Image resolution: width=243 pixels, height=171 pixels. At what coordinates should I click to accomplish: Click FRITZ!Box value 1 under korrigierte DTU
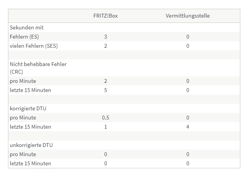coord(105,127)
